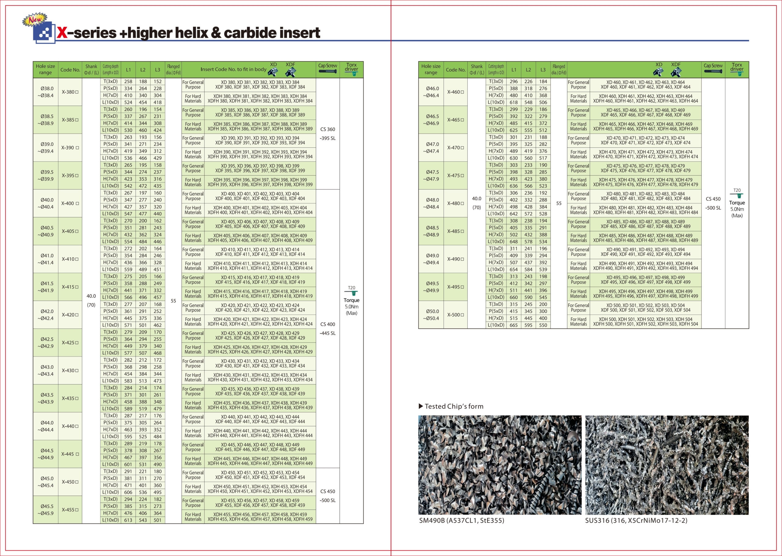Viewport: 782px width, 556px height.
Task: Click the XD 500, XD 501 general purpose inserts row
Action: [x=645, y=308]
